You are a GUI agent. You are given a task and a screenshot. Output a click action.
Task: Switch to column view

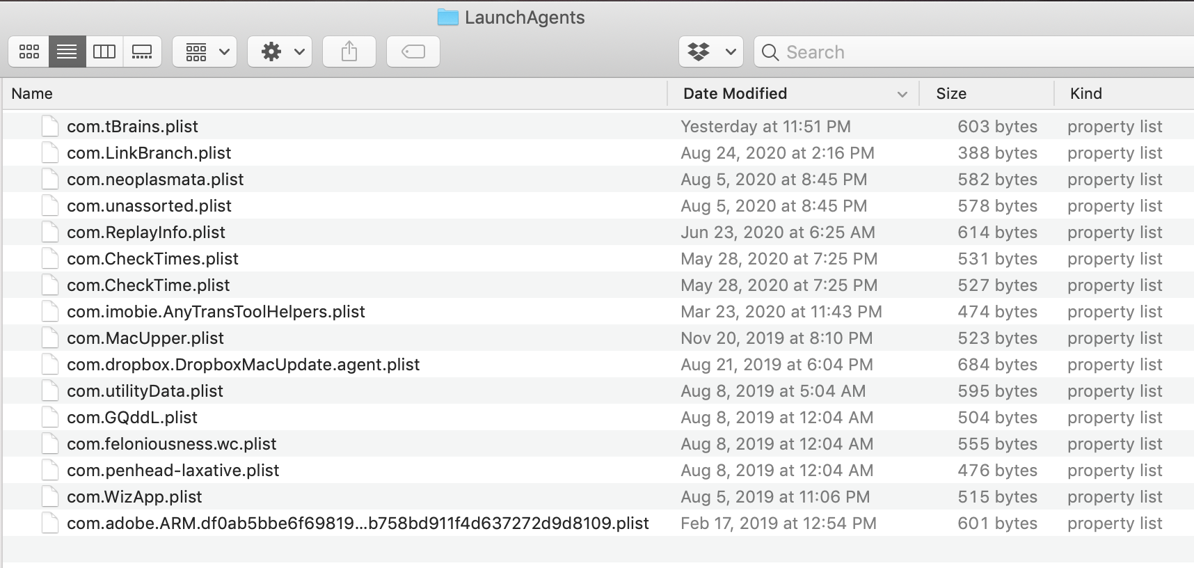click(104, 52)
